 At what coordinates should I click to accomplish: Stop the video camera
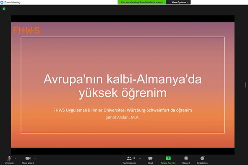pos(28,160)
